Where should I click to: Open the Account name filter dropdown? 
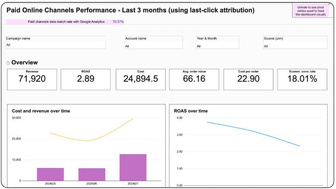tap(153, 46)
